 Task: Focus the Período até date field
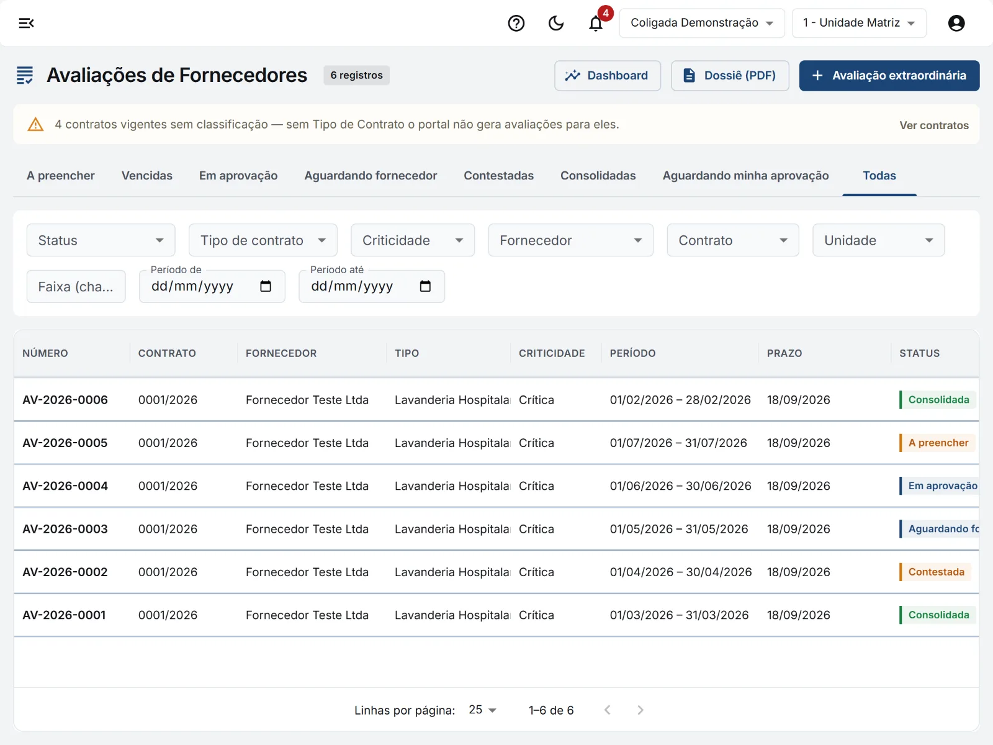pyautogui.click(x=372, y=286)
